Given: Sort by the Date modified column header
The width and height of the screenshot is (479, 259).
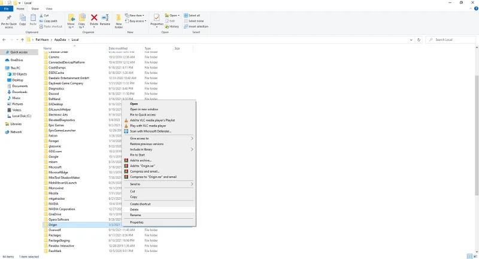Looking at the screenshot, I should point(125,49).
